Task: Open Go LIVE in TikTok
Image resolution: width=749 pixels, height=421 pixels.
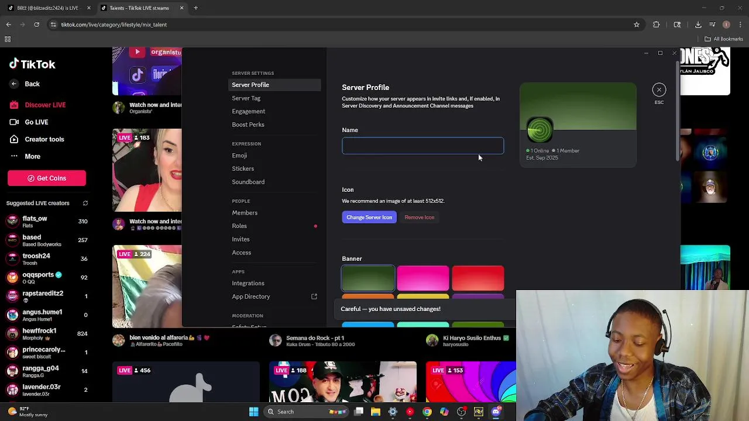Action: click(29, 122)
